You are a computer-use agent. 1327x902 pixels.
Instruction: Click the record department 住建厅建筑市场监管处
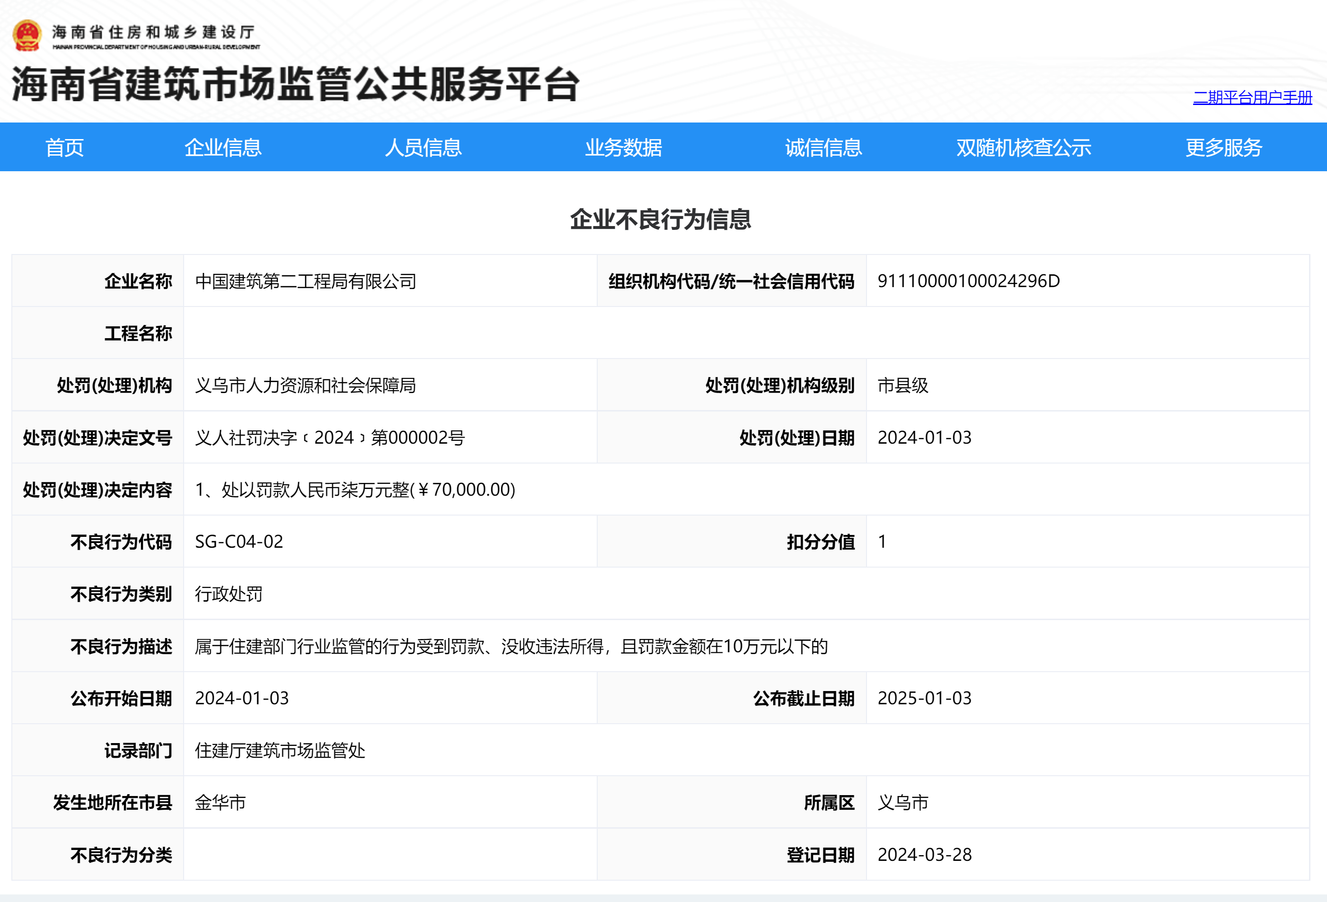tap(280, 751)
